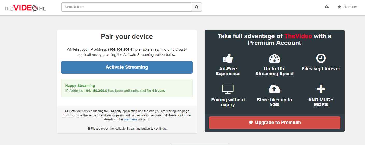Click the star icon beside Premium

point(339,7)
